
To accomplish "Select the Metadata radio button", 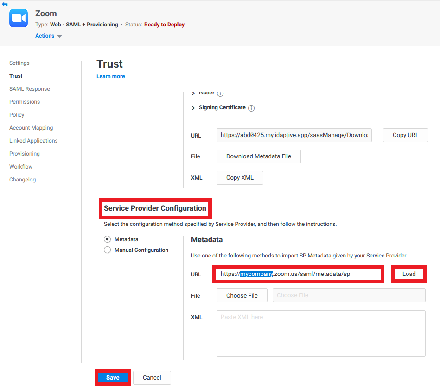I will tap(107, 239).
